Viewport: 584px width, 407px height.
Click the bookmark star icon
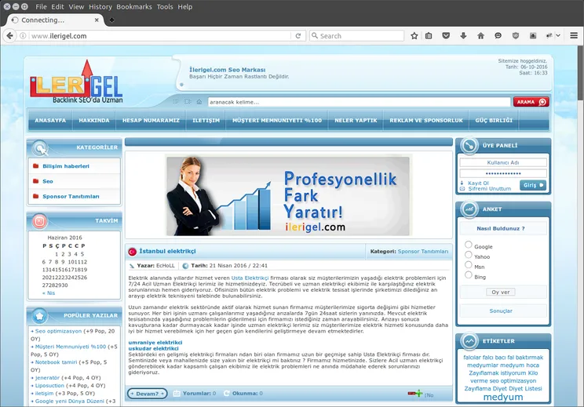414,36
